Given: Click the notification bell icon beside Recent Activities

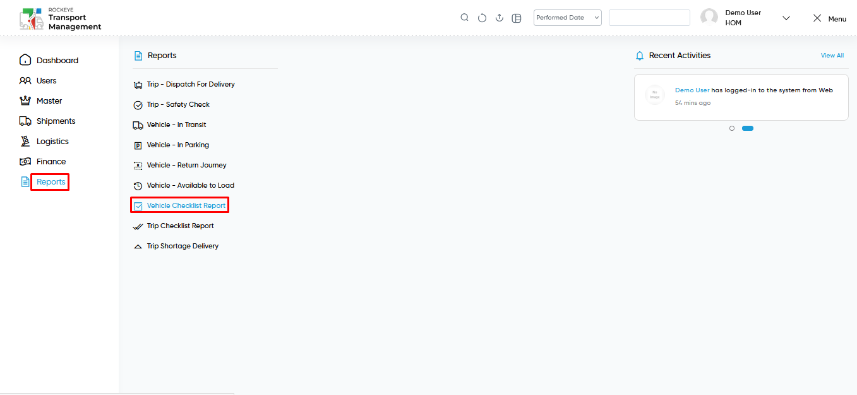Looking at the screenshot, I should (x=640, y=56).
